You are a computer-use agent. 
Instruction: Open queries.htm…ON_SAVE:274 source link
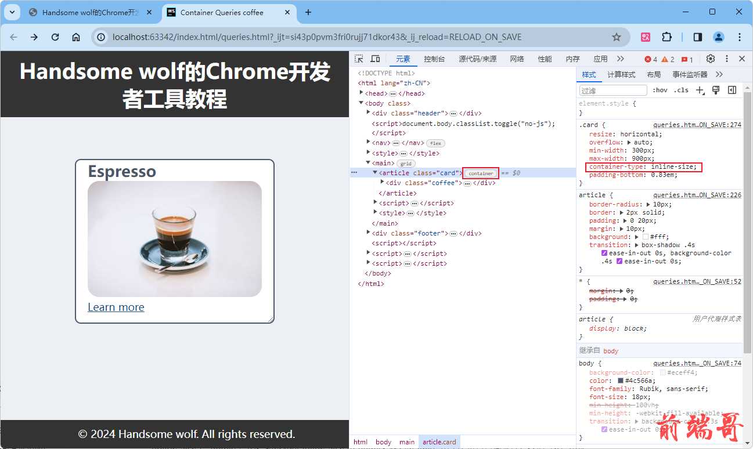pyautogui.click(x=697, y=125)
